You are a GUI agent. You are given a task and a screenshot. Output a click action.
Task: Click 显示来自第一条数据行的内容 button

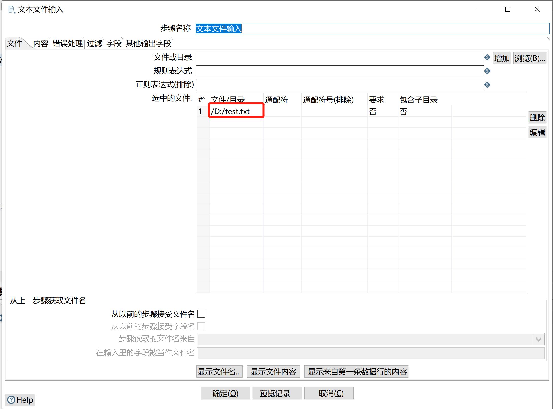click(x=356, y=372)
